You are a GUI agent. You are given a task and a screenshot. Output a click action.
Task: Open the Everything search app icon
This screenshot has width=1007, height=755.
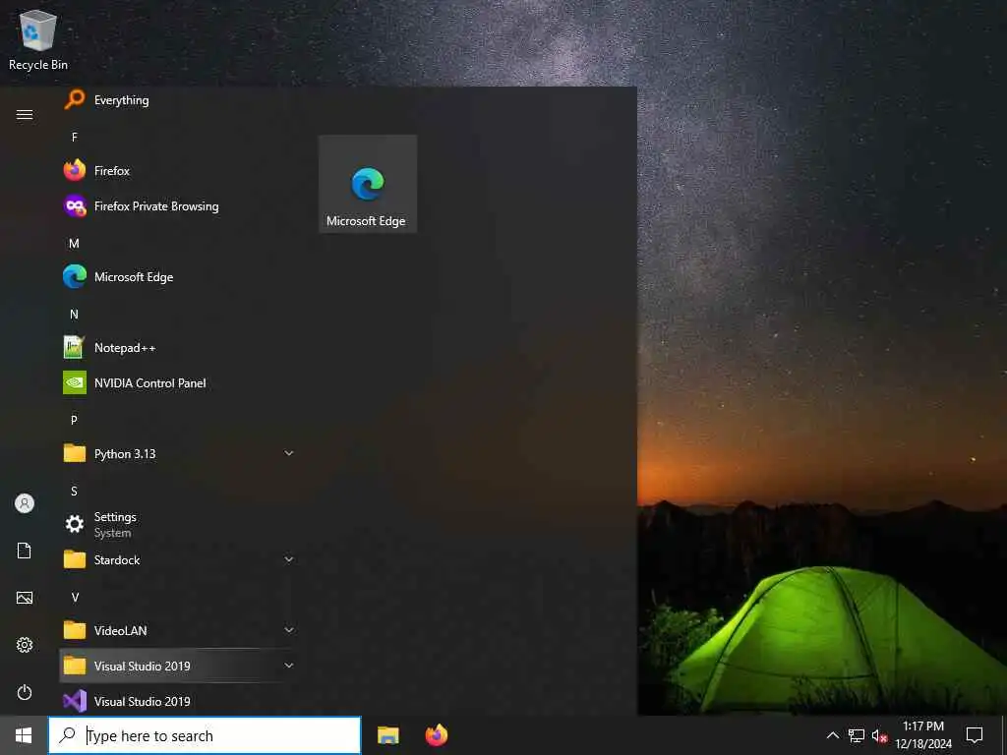75,99
